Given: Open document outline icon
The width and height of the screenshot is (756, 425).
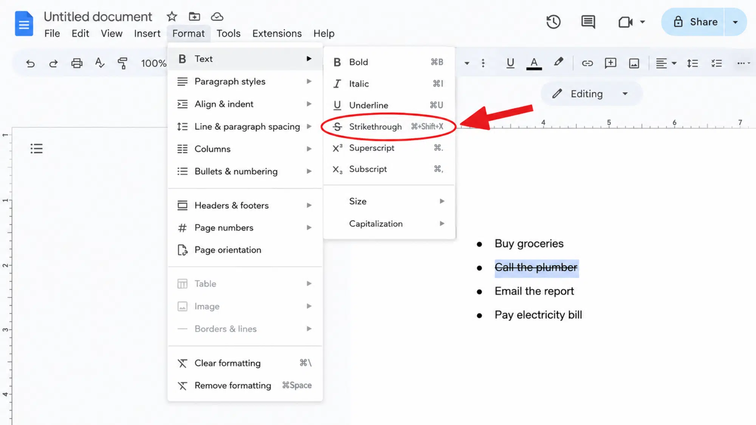Looking at the screenshot, I should pyautogui.click(x=37, y=148).
